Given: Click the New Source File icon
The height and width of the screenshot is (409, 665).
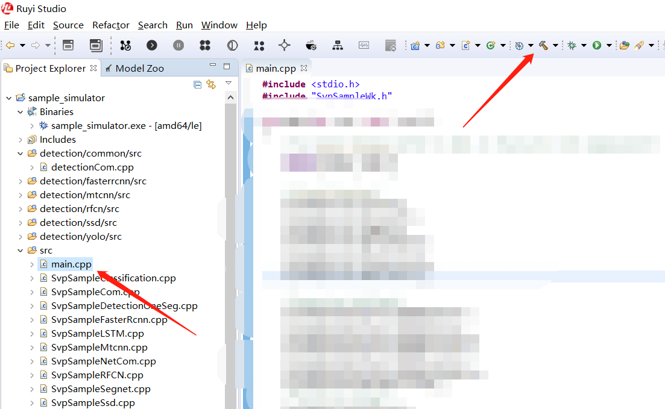Looking at the screenshot, I should [x=465, y=45].
